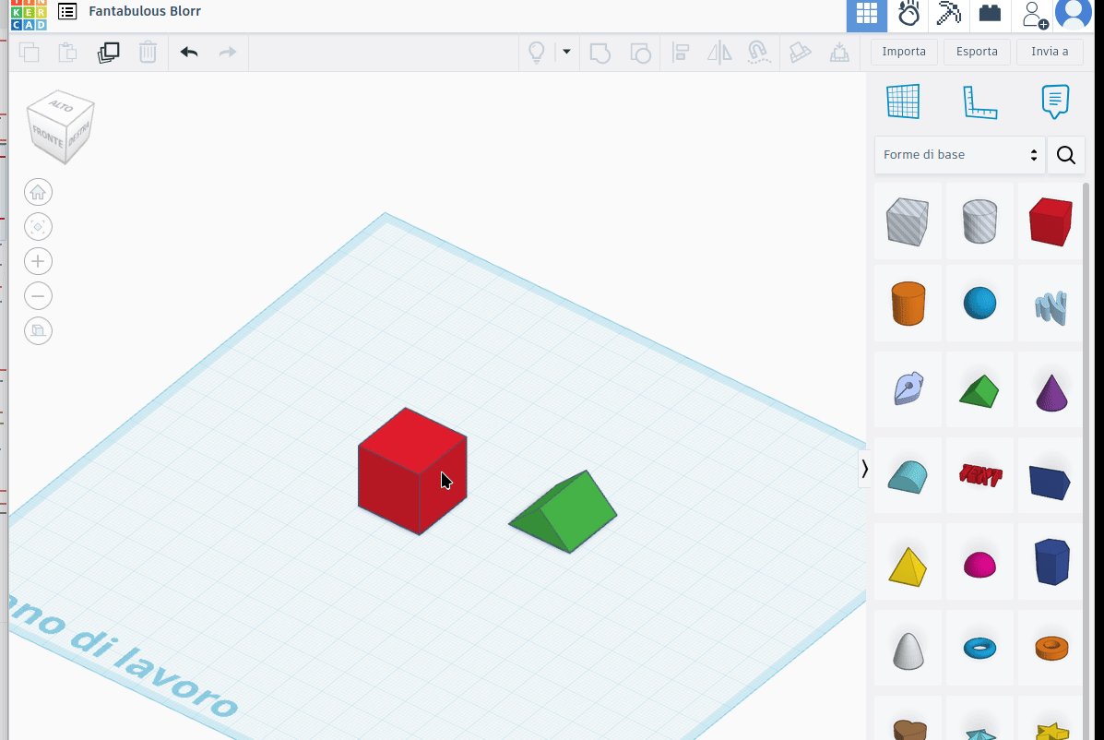Open the Forme di base category dropdown

(960, 155)
